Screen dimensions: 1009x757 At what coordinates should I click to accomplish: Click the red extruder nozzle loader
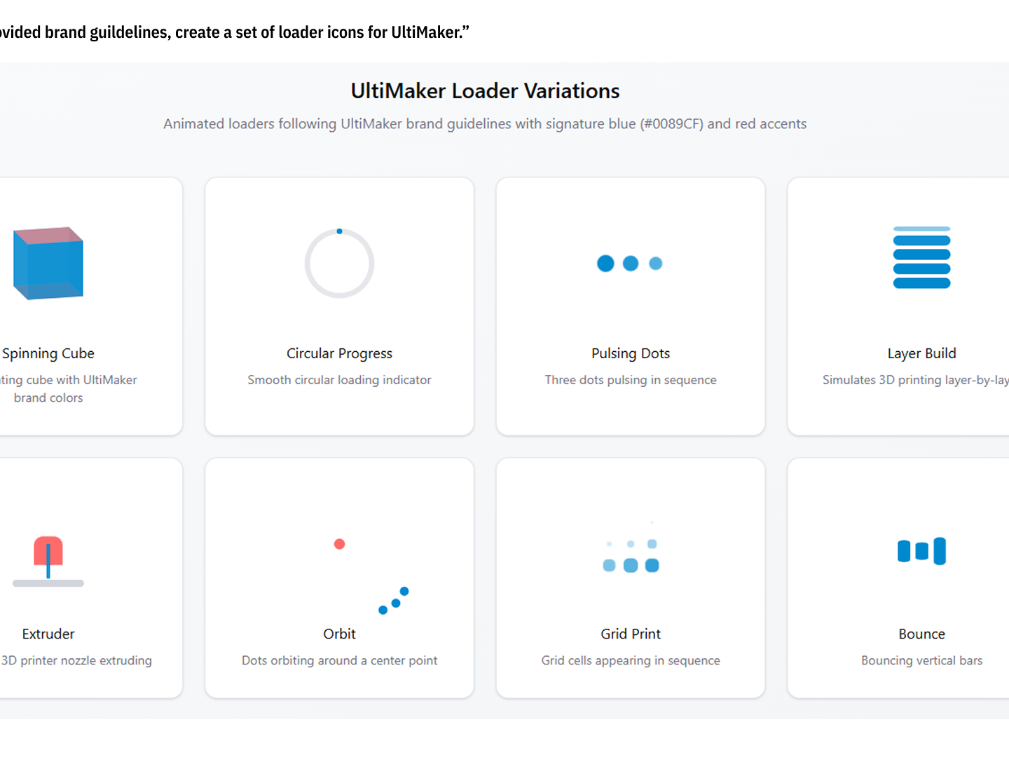48,554
